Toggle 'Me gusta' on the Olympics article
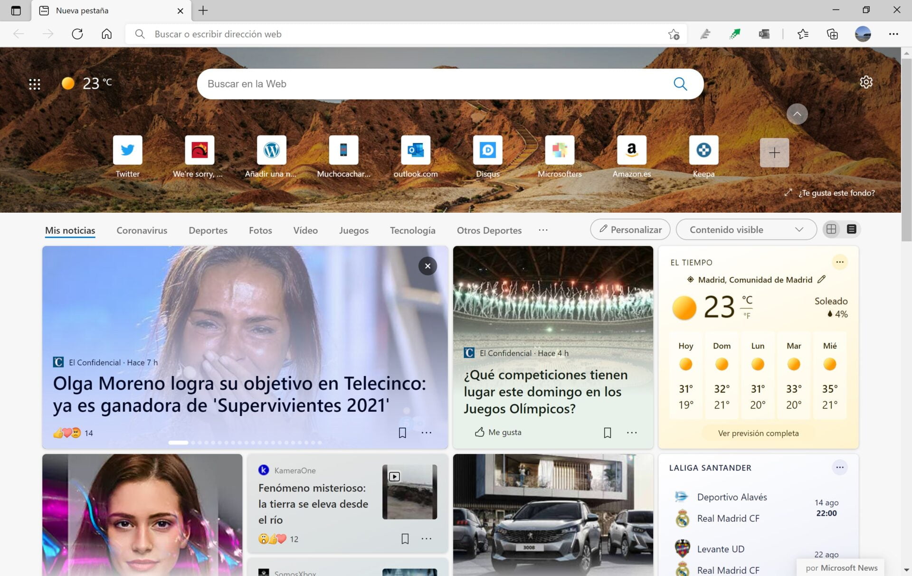 pyautogui.click(x=497, y=432)
